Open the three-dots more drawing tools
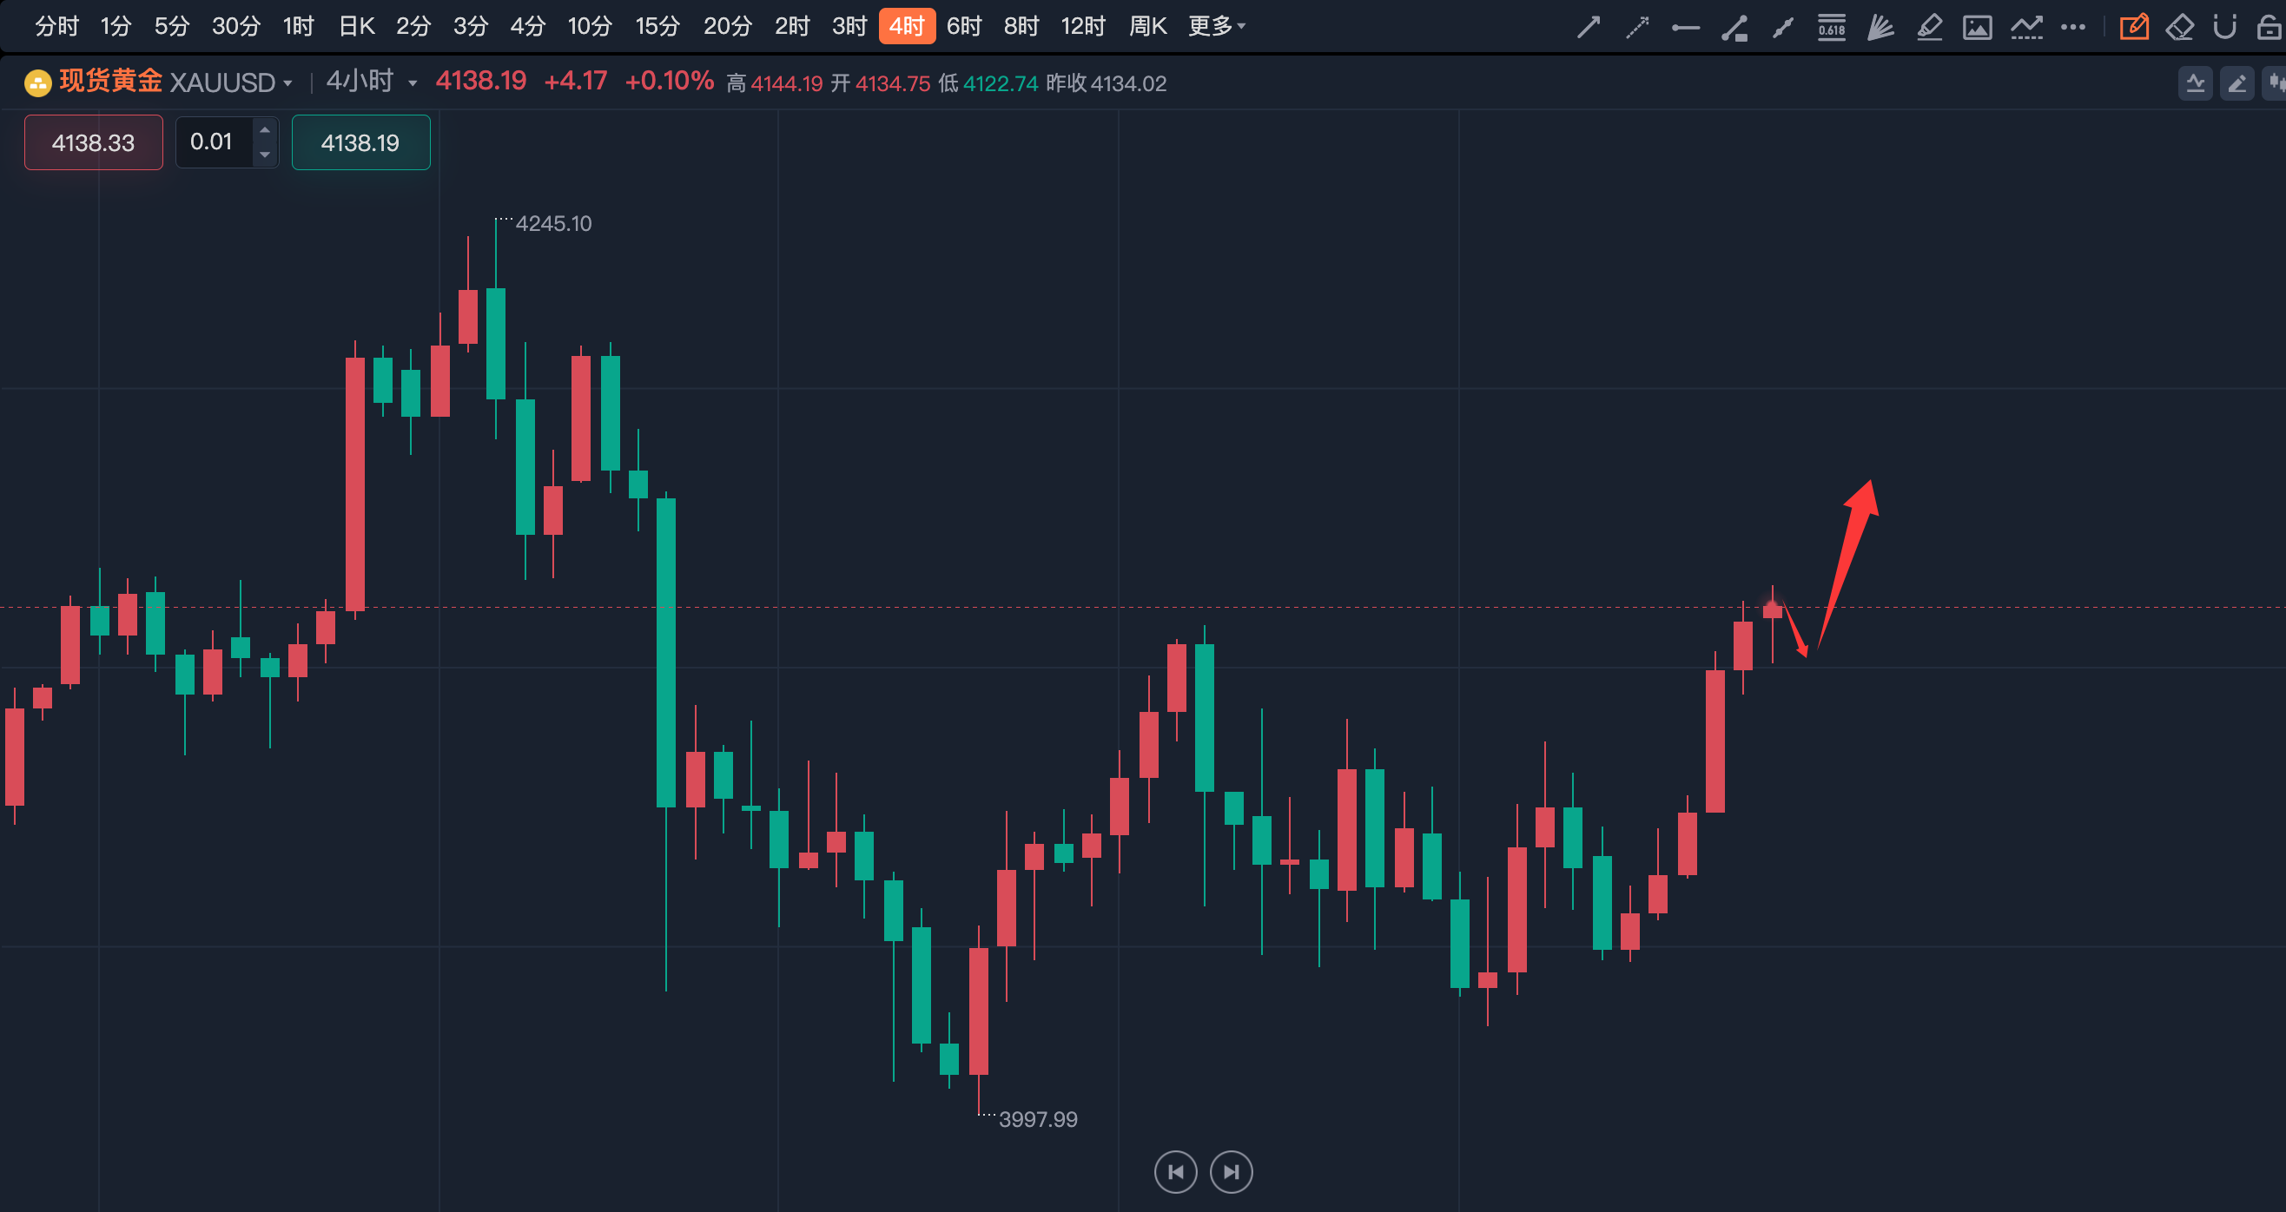The height and width of the screenshot is (1212, 2286). (2073, 27)
